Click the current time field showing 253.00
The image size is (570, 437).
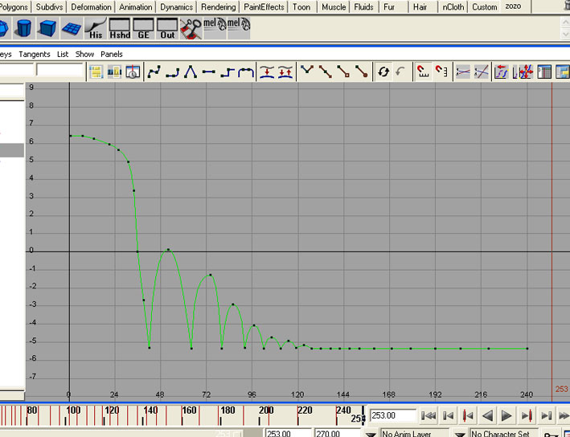[392, 415]
